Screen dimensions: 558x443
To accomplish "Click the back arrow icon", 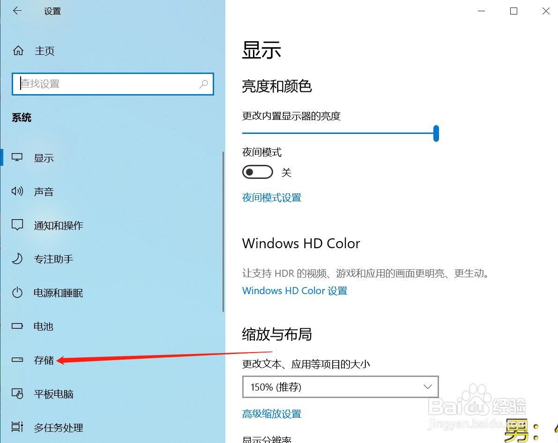I will click(17, 11).
